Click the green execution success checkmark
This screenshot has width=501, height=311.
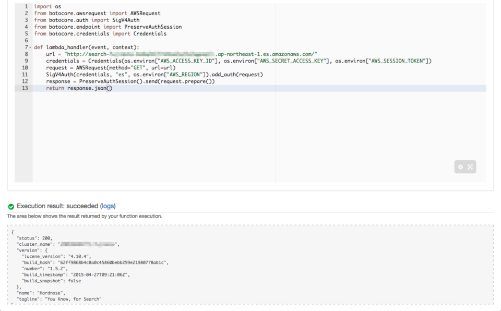coord(11,206)
